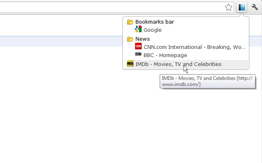Open the wrench settings menu
Viewport: 262px width, 163px height.
click(x=255, y=7)
